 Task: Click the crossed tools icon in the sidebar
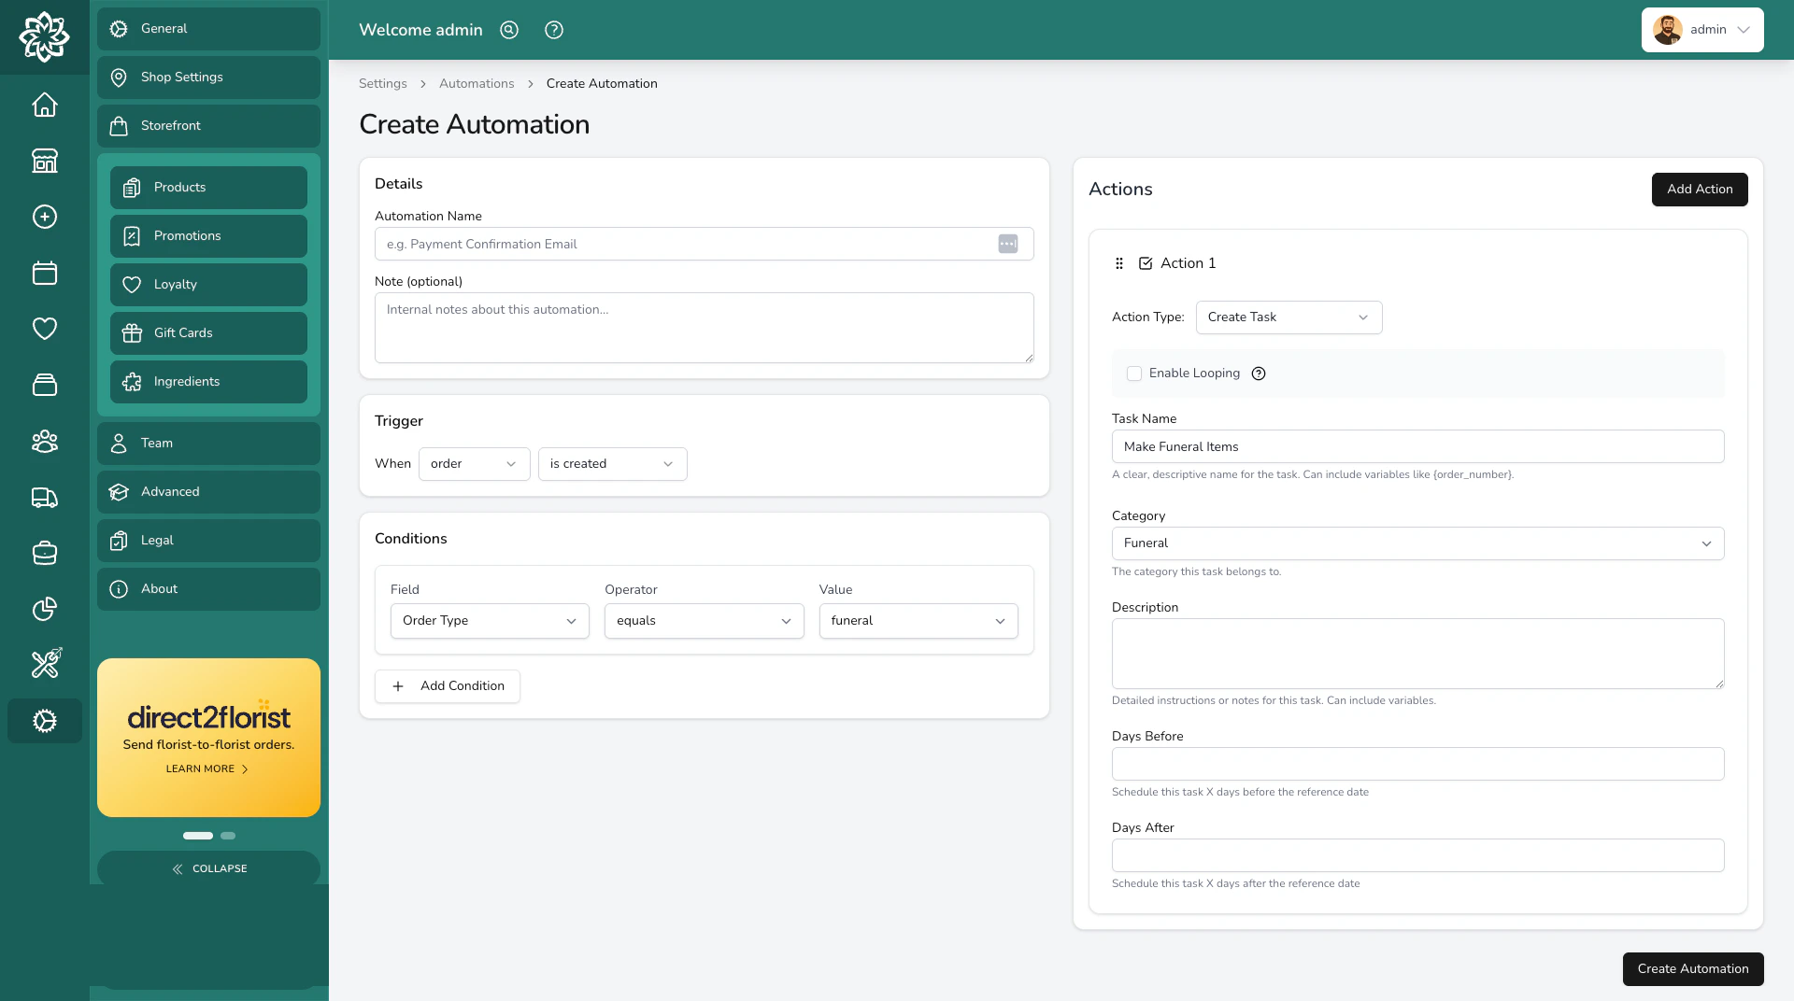[44, 664]
